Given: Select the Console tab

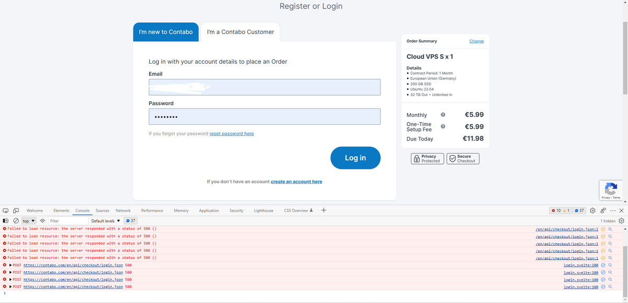Looking at the screenshot, I should click(82, 211).
